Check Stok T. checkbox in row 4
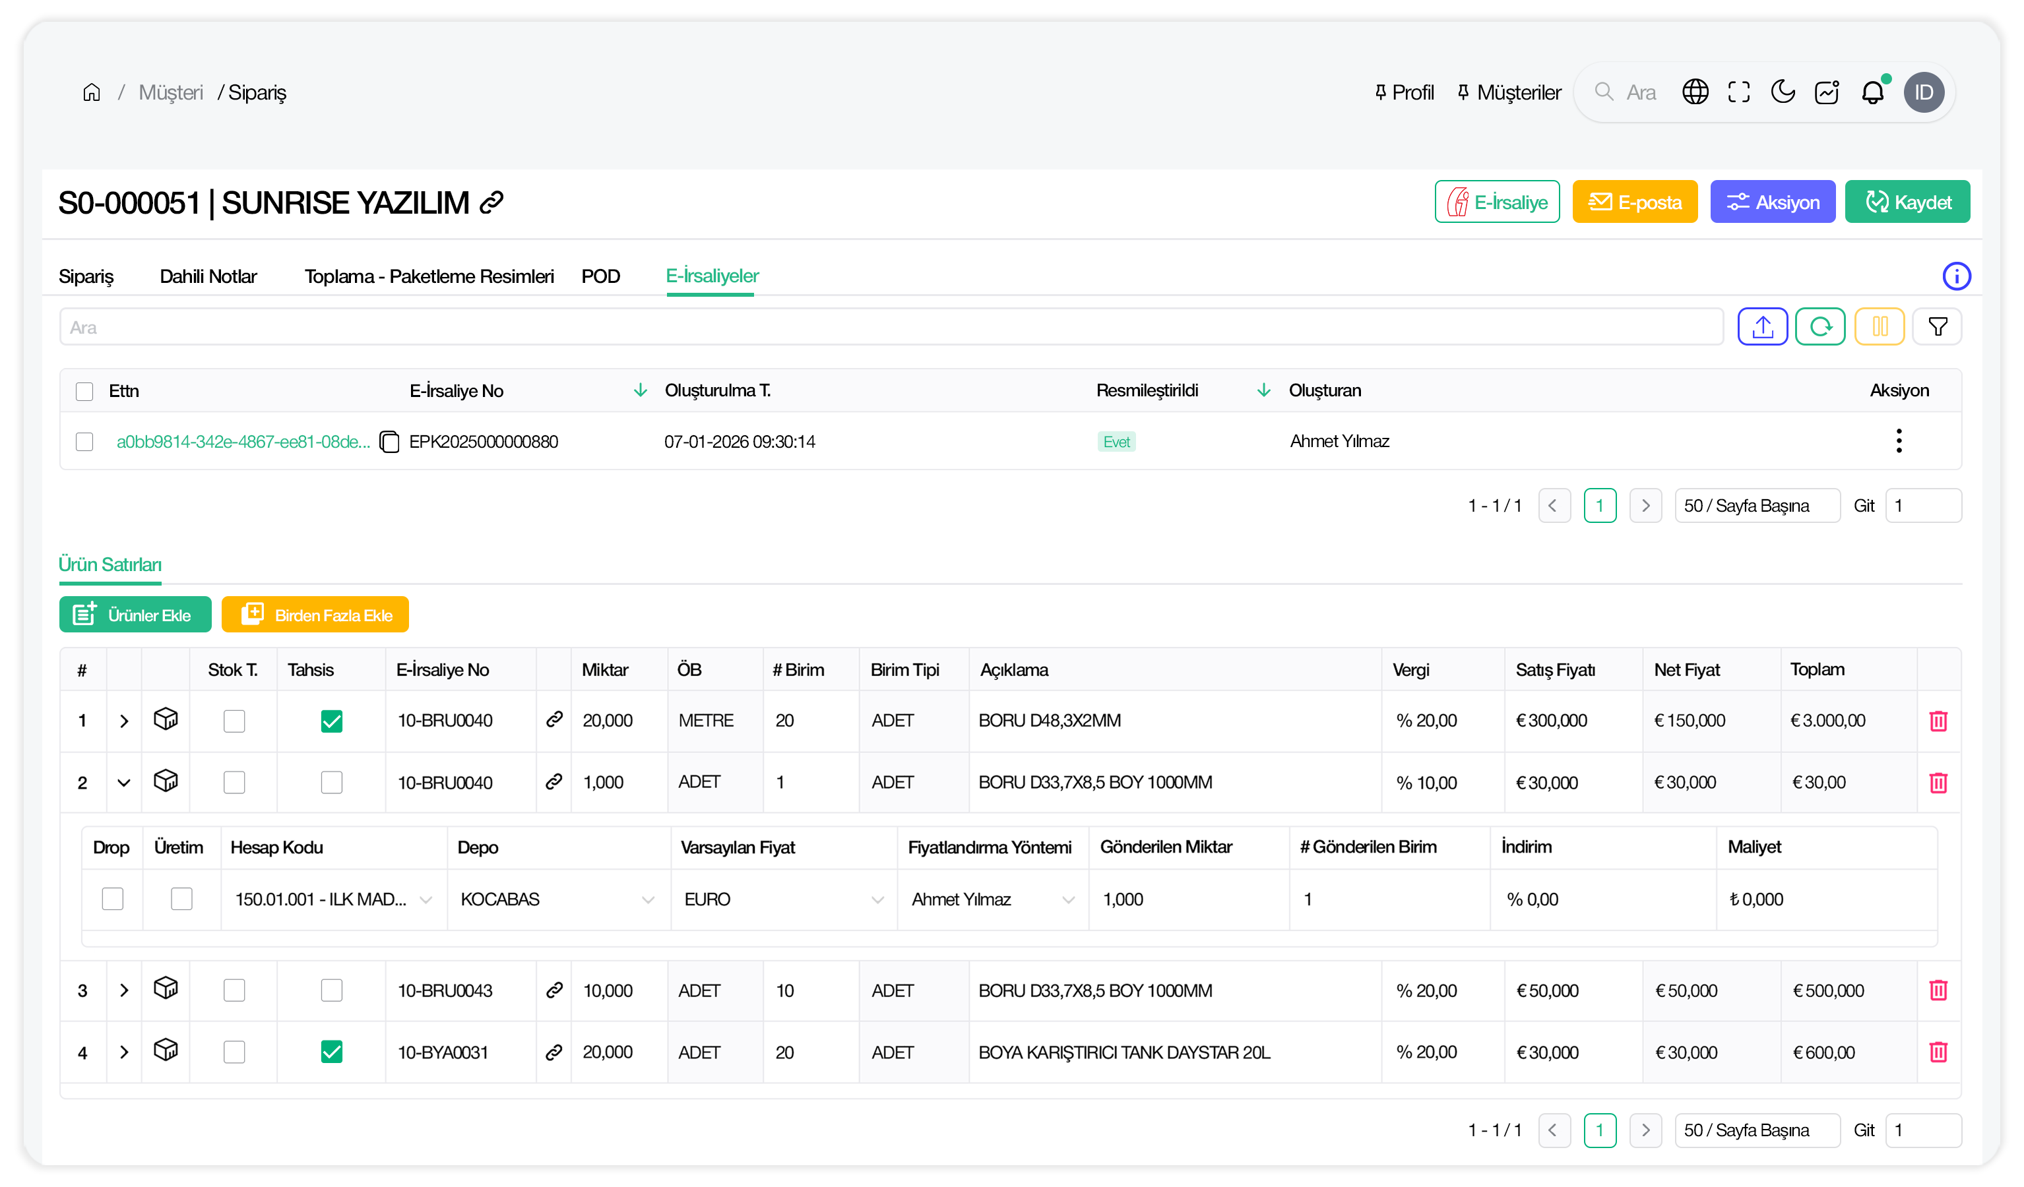The width and height of the screenshot is (2024, 1187). pos(234,1052)
